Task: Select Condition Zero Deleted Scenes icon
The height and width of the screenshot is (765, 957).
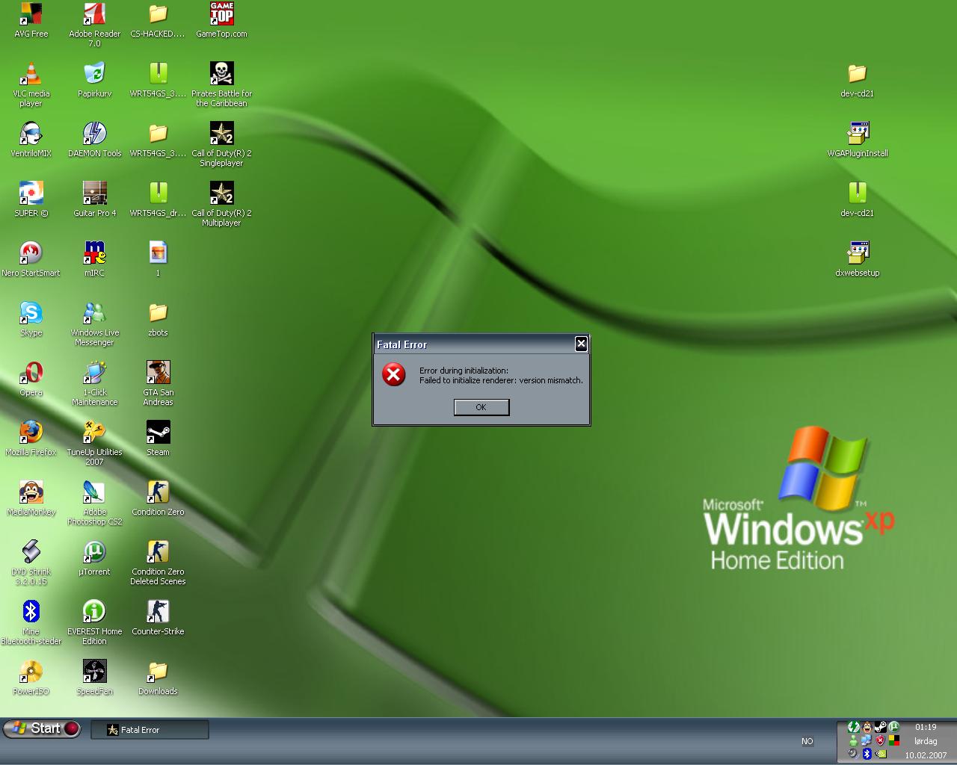Action: (158, 563)
